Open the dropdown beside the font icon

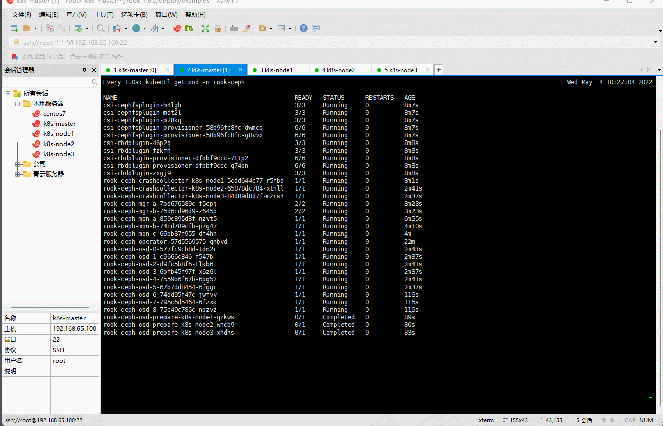[163, 29]
